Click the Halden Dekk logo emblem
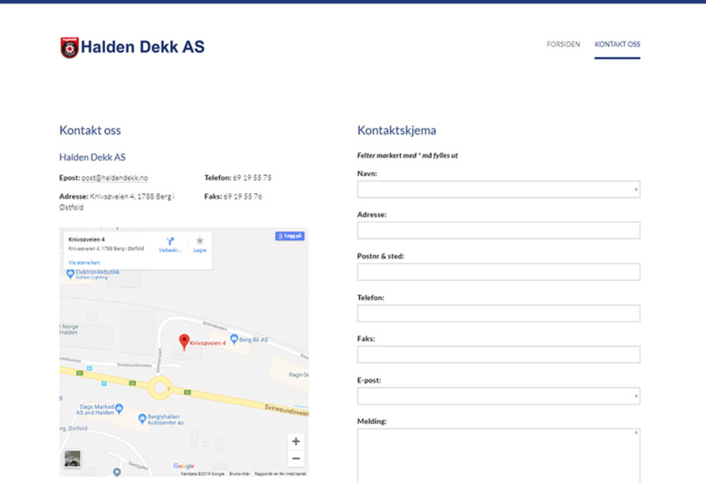 pyautogui.click(x=70, y=47)
